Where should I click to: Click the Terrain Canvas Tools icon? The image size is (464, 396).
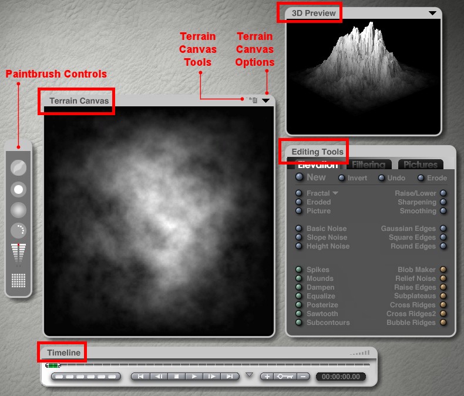[253, 100]
